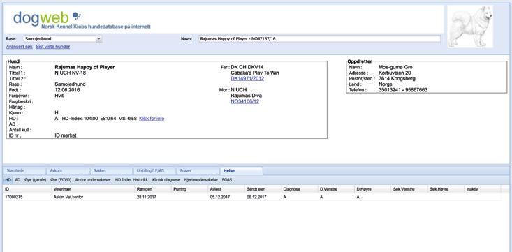
Task: Switch to the Søsken tab
Action: click(111, 171)
